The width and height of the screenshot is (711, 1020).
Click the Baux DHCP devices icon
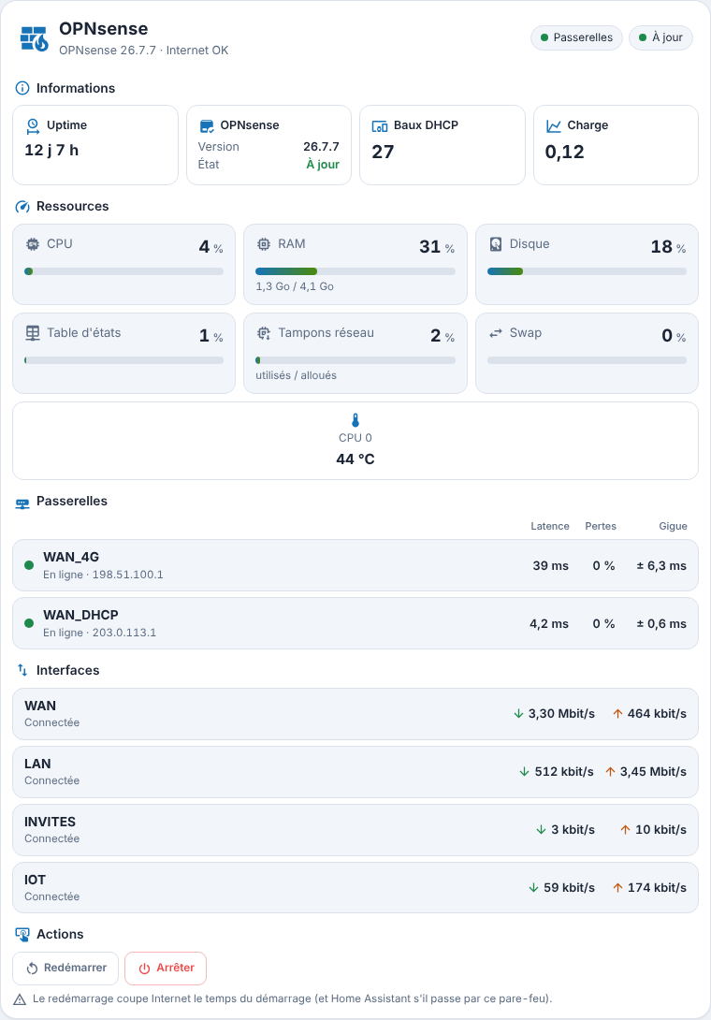pyautogui.click(x=380, y=125)
